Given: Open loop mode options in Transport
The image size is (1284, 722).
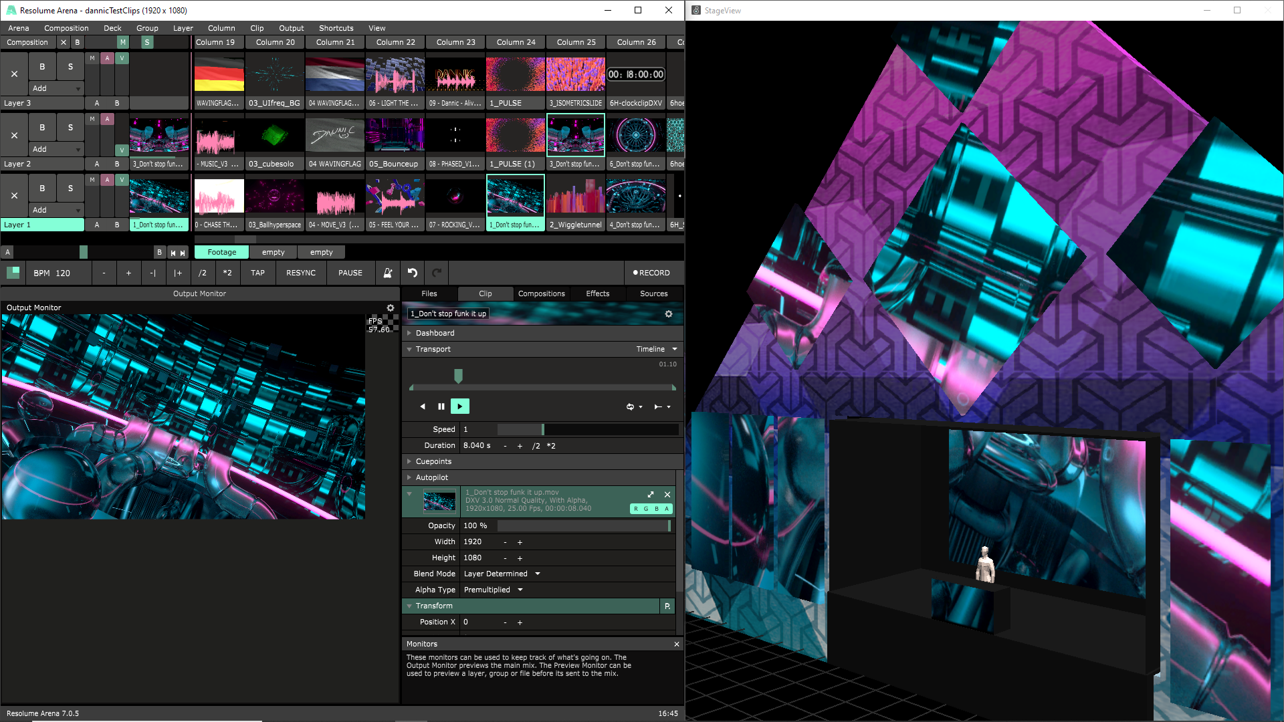Looking at the screenshot, I should click(x=634, y=406).
